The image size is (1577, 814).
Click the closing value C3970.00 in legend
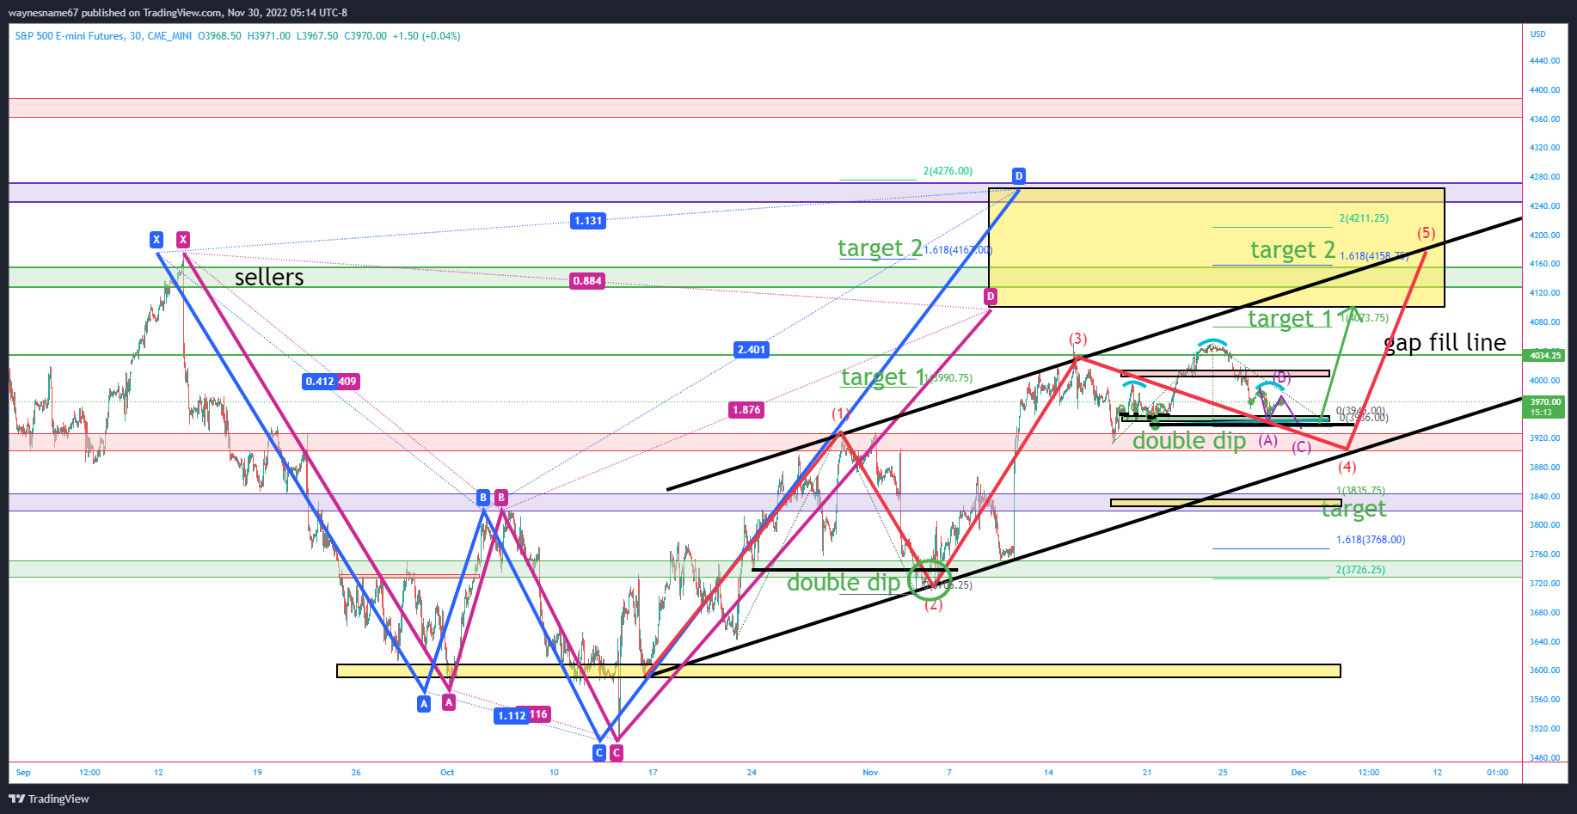(365, 36)
